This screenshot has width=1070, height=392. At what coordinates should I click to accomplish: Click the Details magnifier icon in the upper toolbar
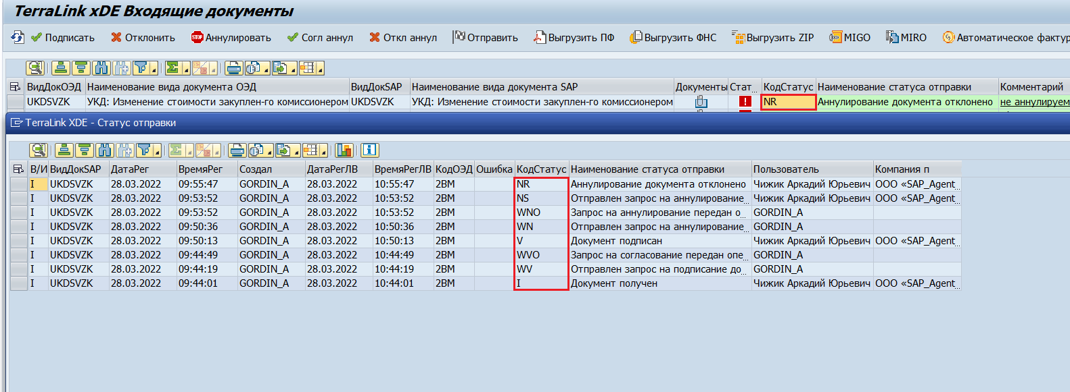pos(34,68)
